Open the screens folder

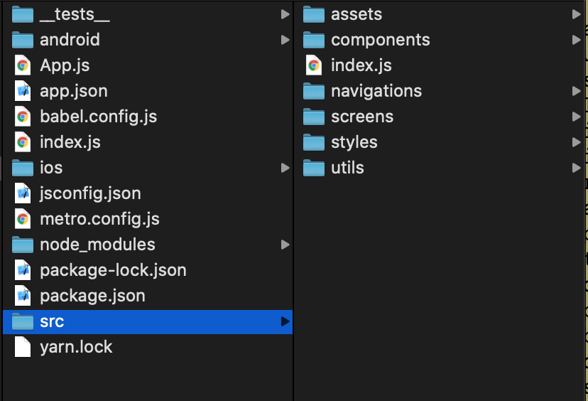point(440,117)
